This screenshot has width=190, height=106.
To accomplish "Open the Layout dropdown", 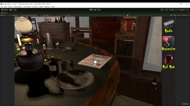I will [x=184, y=10].
